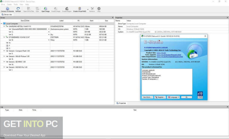The height and width of the screenshot is (139, 229).
Task: Select the SAMSUNG HD753LJ hard drive icon
Action: coord(7,26)
